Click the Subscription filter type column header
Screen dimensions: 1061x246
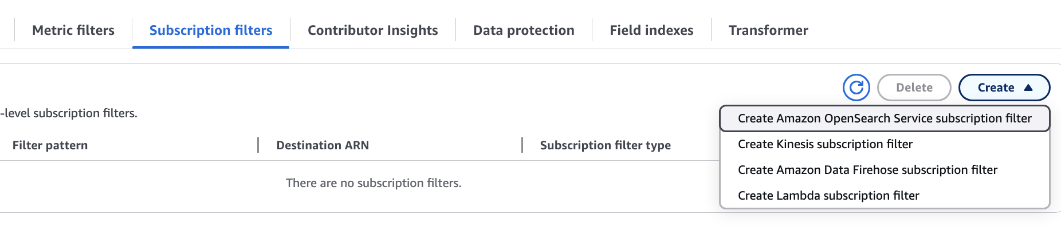(x=605, y=145)
